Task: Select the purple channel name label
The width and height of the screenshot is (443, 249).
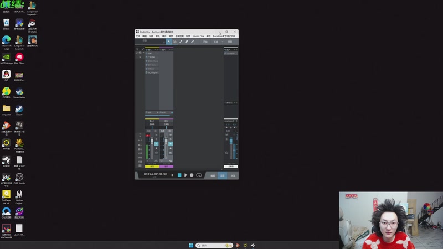Action: point(166,167)
